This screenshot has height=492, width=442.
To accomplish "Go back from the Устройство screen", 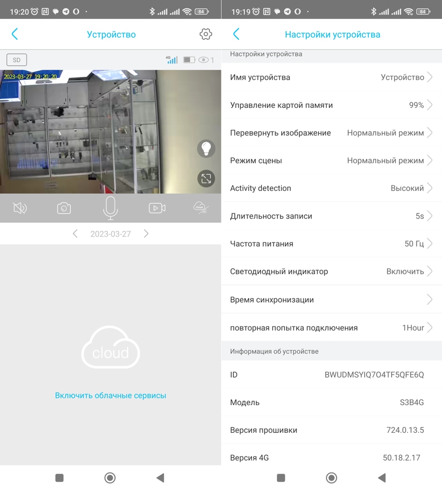I will 15,34.
